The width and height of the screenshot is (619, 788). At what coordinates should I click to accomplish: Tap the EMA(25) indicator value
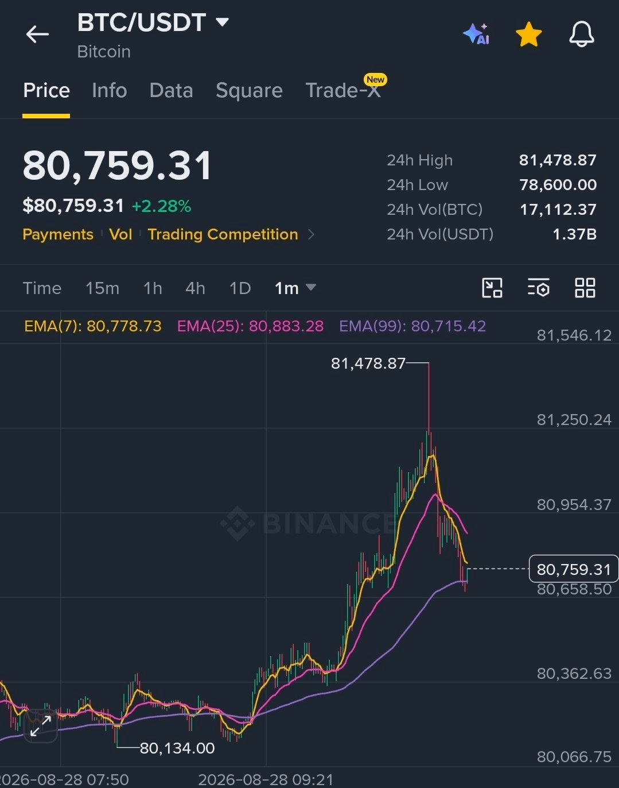[x=250, y=326]
